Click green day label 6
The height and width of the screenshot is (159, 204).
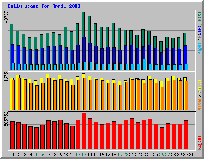(x=43, y=155)
